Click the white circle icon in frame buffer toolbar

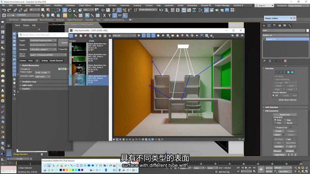[158, 36]
